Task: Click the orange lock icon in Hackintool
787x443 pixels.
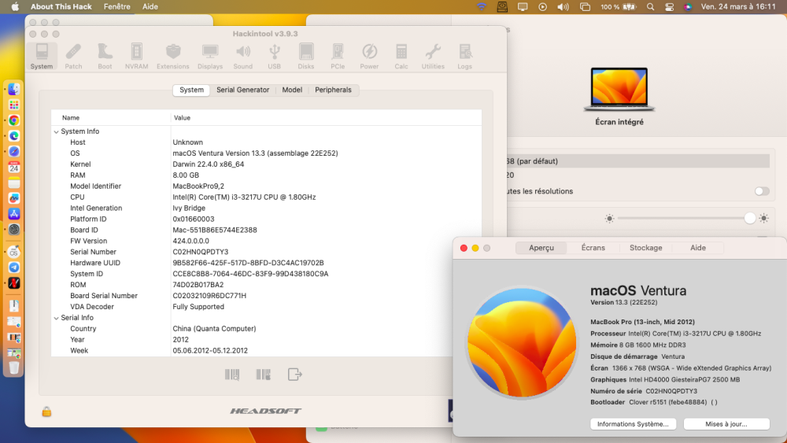Action: coord(46,412)
